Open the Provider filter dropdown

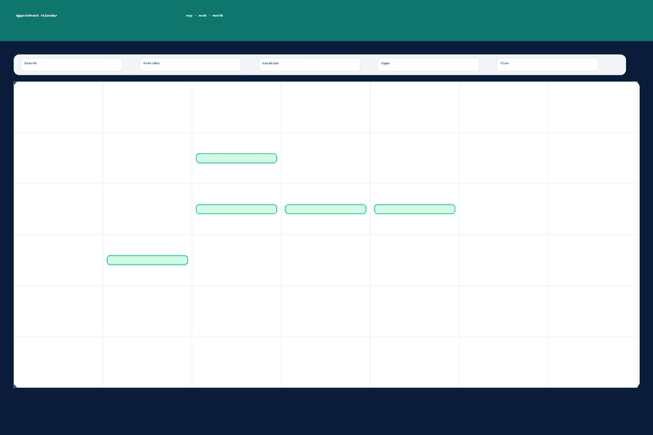190,64
